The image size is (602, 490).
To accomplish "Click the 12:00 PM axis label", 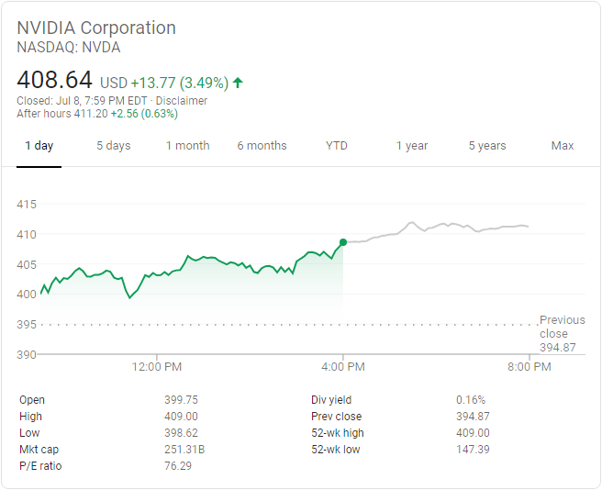I will (157, 367).
